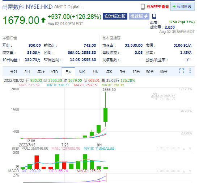Switch to 实时标准版 mode
199x183 pixels.
click(x=115, y=16)
